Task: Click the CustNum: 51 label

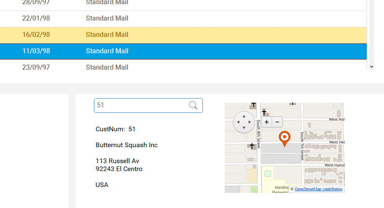Action: tap(115, 129)
